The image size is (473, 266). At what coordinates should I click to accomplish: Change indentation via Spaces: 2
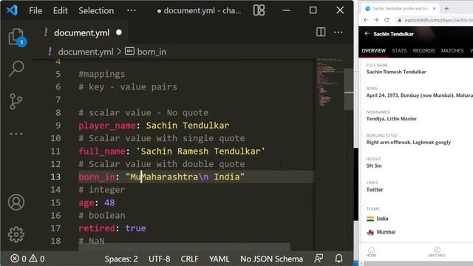click(x=121, y=259)
